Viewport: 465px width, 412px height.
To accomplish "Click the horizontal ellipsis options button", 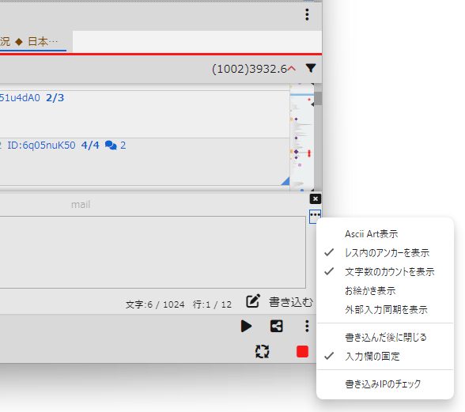I will pyautogui.click(x=315, y=216).
